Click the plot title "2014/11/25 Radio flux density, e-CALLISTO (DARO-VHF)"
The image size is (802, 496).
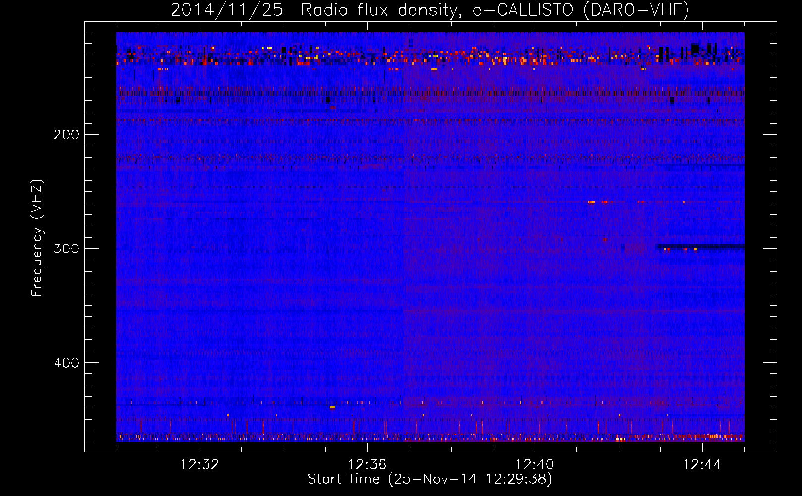pos(430,10)
